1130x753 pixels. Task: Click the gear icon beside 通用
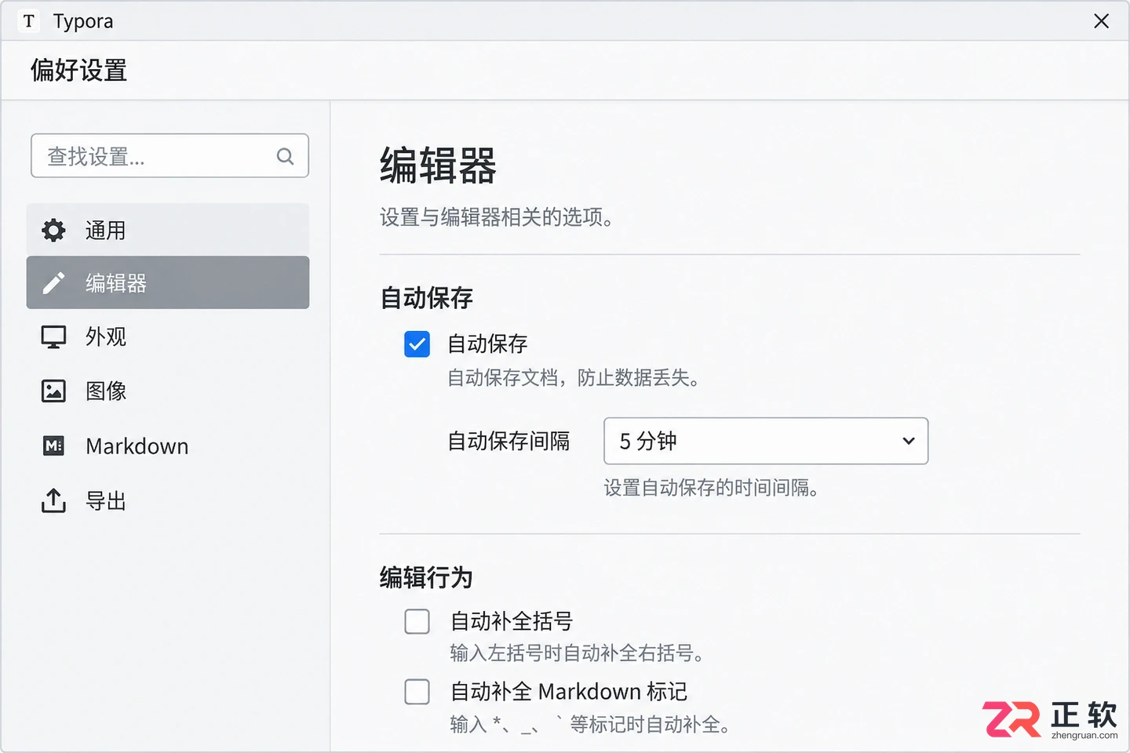[53, 231]
